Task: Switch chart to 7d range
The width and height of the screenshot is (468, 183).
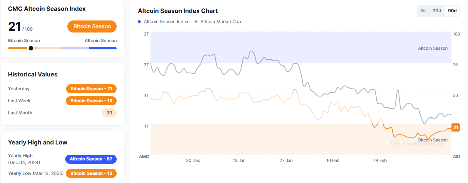Action: pyautogui.click(x=423, y=11)
